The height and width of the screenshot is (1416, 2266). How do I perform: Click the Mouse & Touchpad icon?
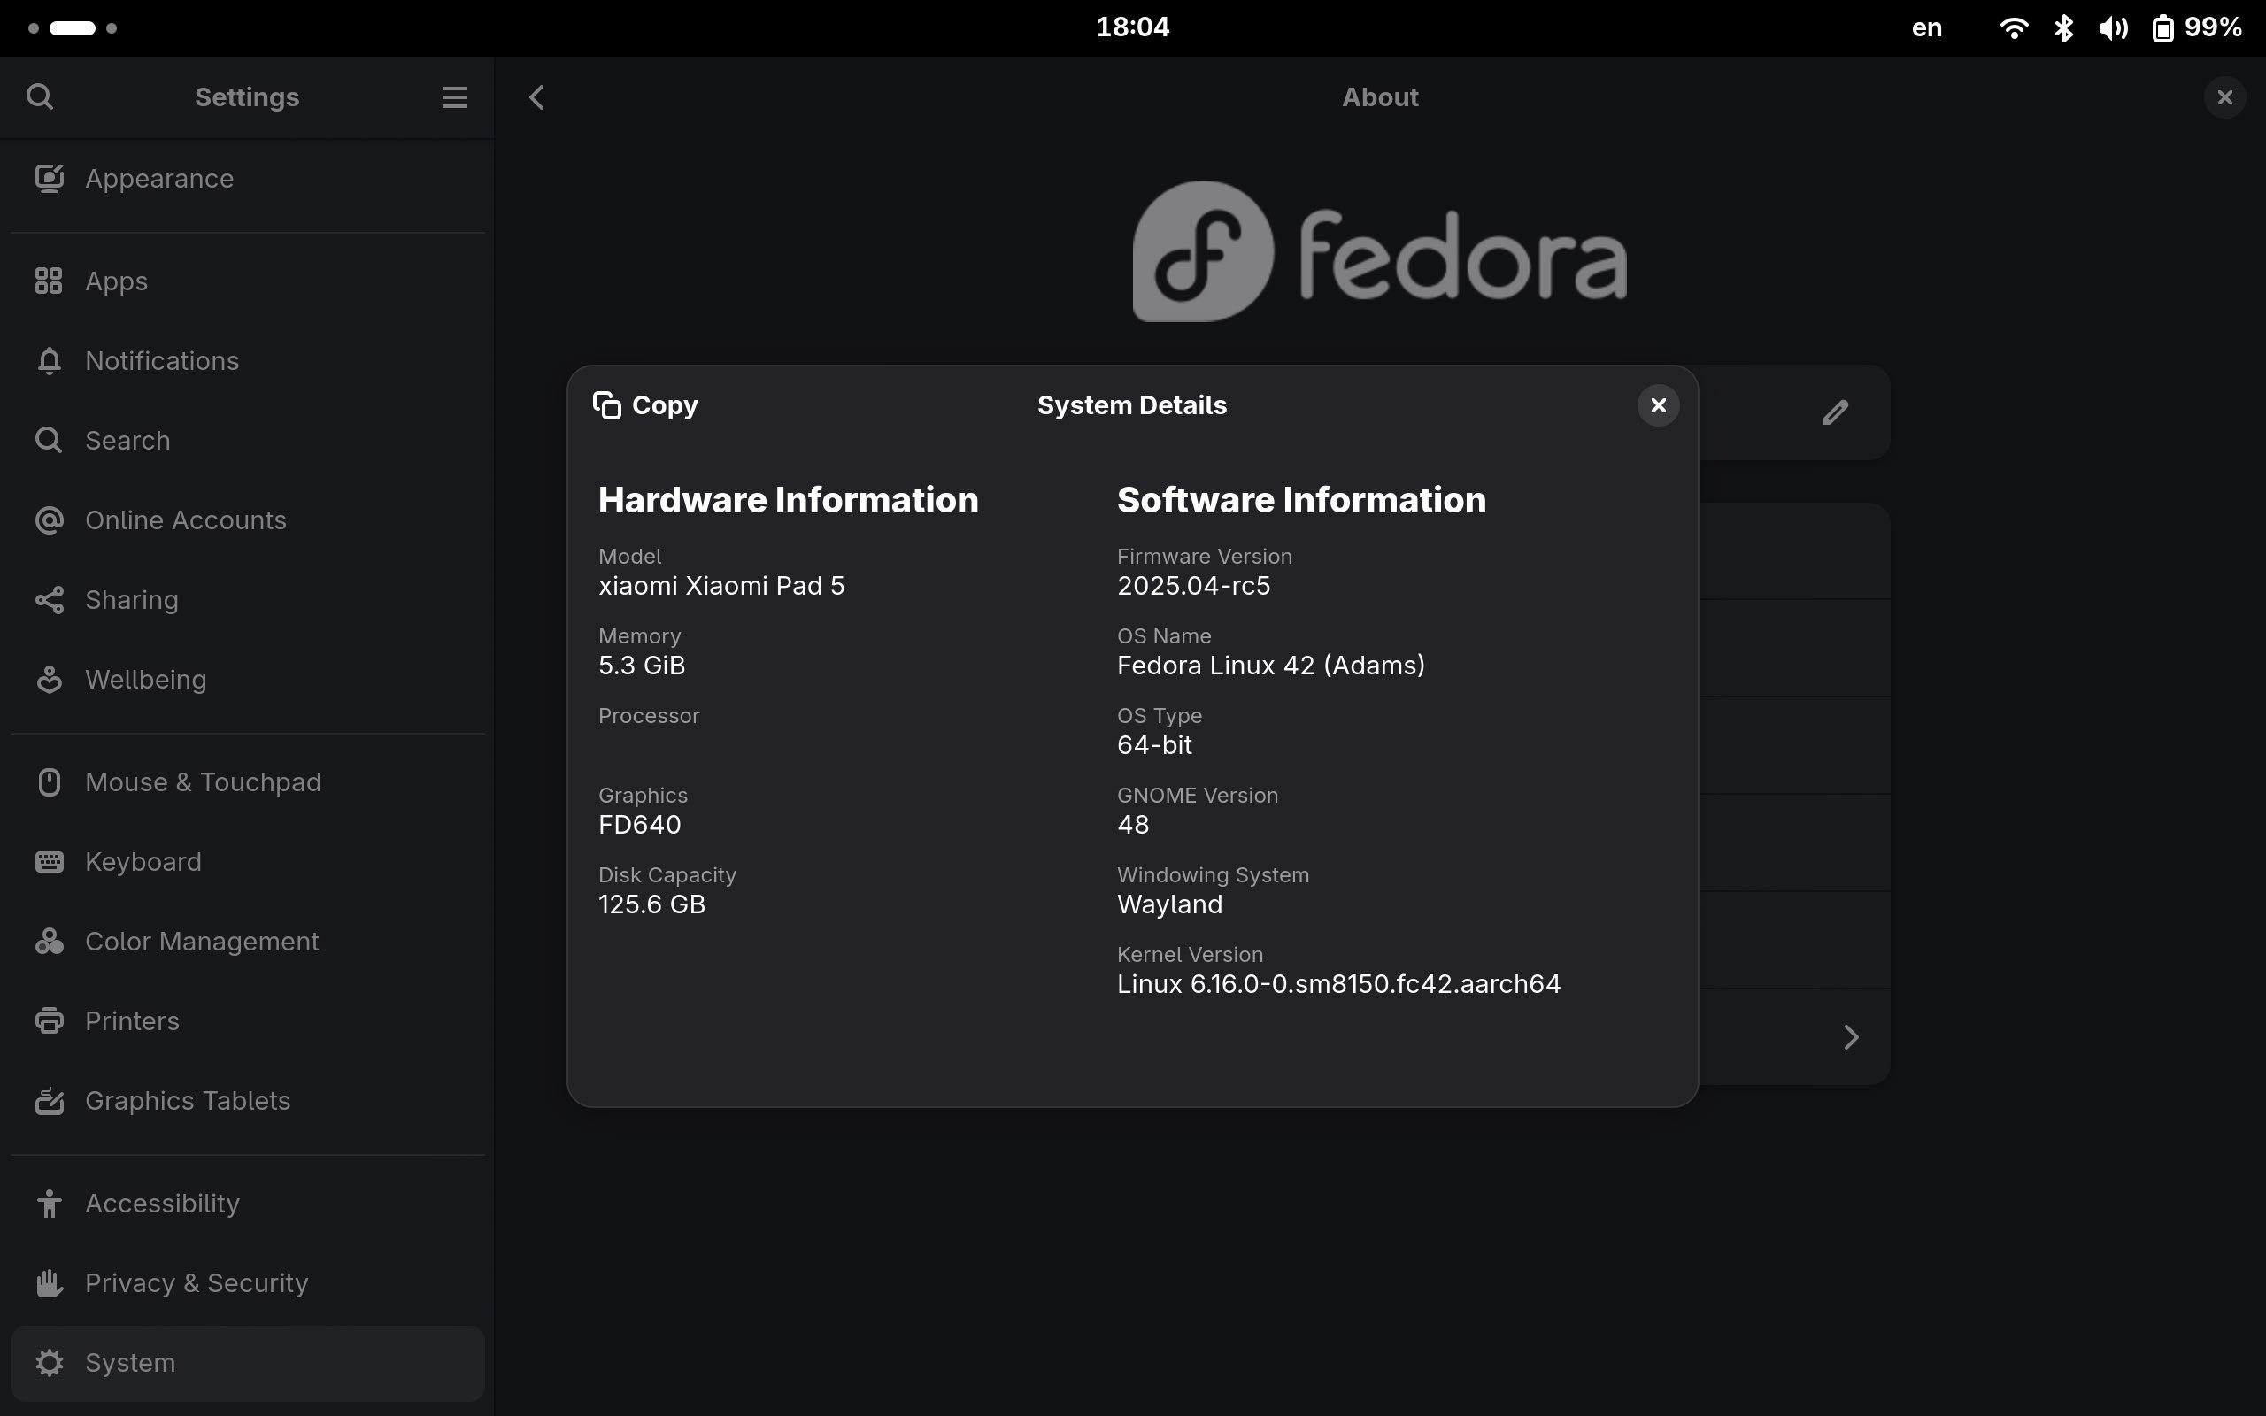(49, 782)
